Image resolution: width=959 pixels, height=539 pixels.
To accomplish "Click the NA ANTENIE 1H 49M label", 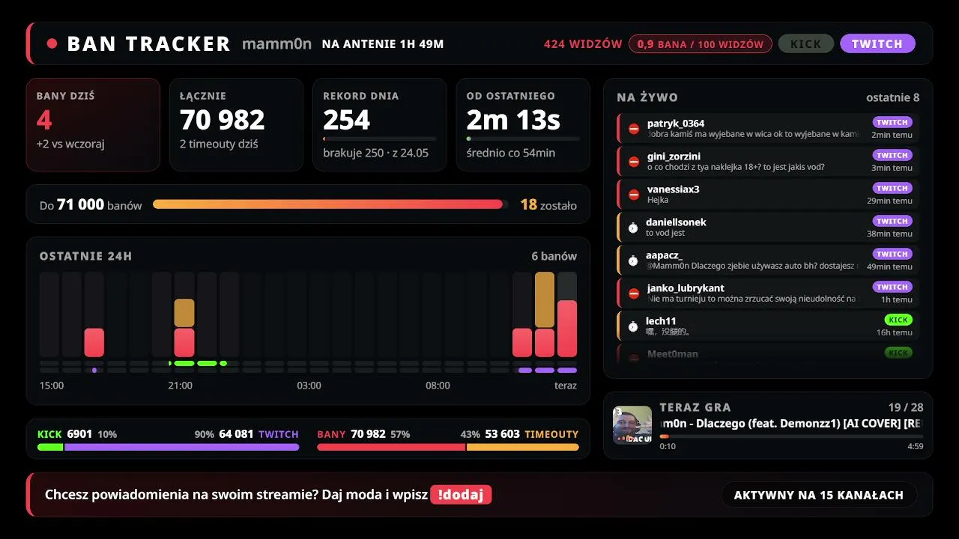I will 383,43.
